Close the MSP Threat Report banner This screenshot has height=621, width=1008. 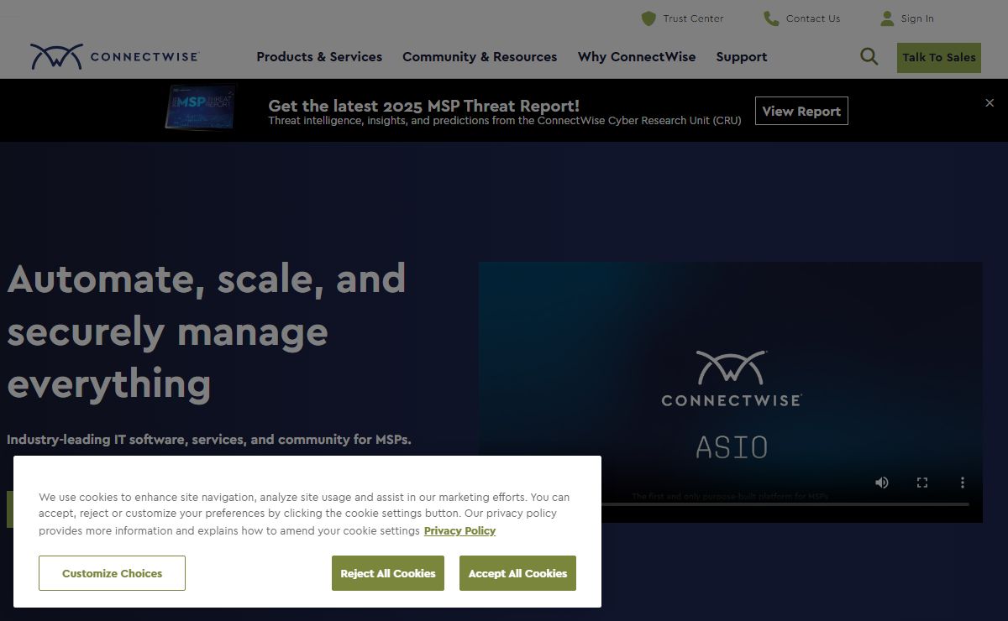[x=990, y=102]
